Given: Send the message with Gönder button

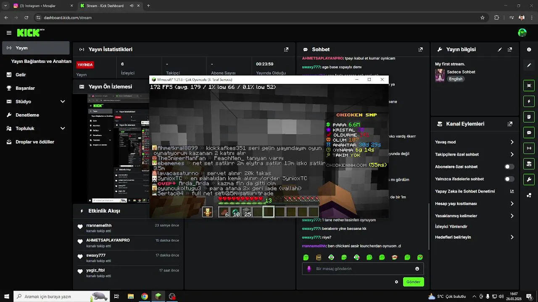Looking at the screenshot, I should tap(413, 282).
